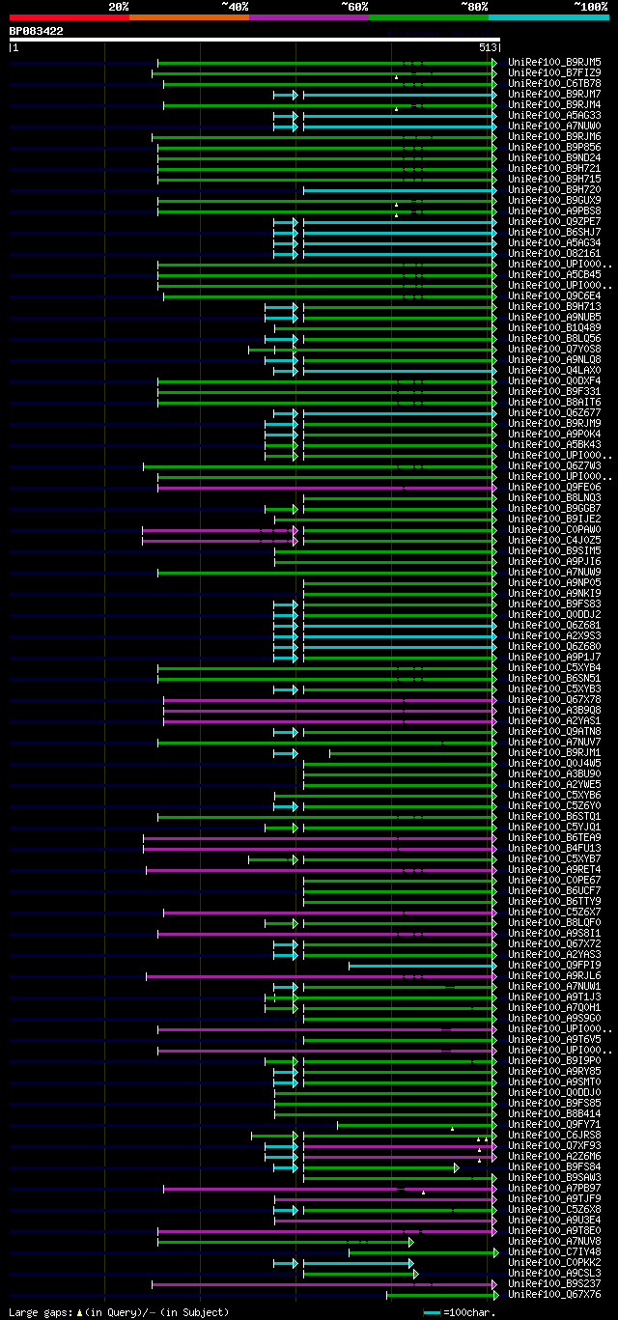Click the UniRef100_Q67X76 label

(x=555, y=1294)
